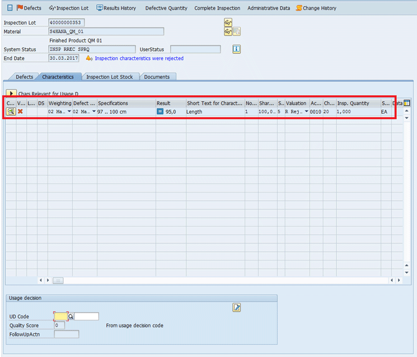Click the characteristic details magnifier icon
The width and height of the screenshot is (417, 357).
coord(11,112)
